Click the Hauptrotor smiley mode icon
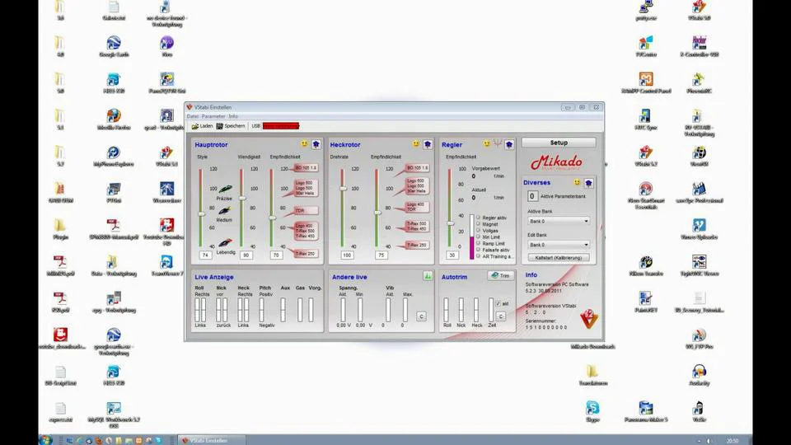Screen dimensions: 791x445 click(304, 144)
